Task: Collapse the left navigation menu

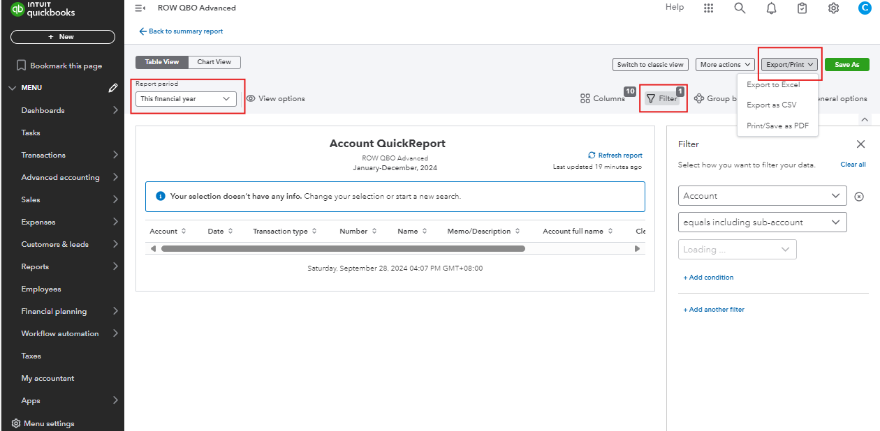Action: coord(140,8)
